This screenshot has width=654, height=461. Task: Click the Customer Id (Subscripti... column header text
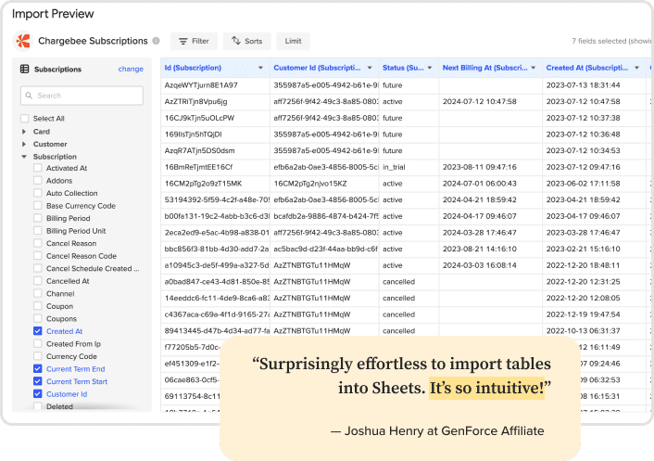coord(317,68)
